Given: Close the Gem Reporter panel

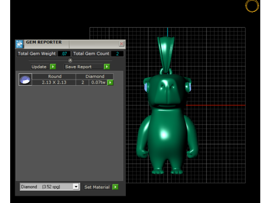Looking at the screenshot, I should pos(121,44).
